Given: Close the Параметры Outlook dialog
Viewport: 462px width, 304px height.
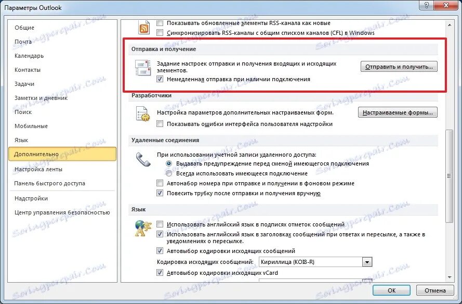Looking at the screenshot, I should pyautogui.click(x=446, y=5).
